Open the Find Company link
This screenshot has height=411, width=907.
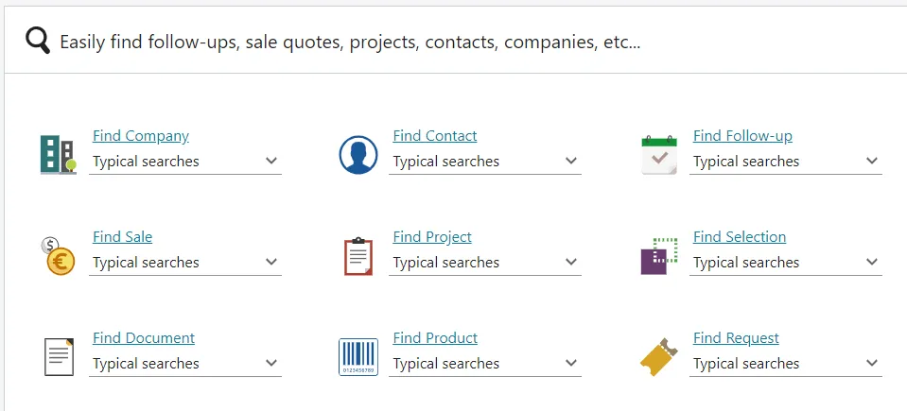click(141, 136)
